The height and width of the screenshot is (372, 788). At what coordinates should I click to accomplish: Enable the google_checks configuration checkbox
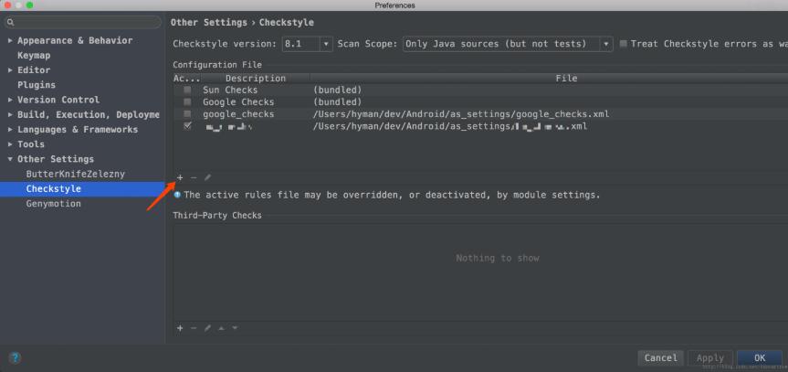(187, 114)
